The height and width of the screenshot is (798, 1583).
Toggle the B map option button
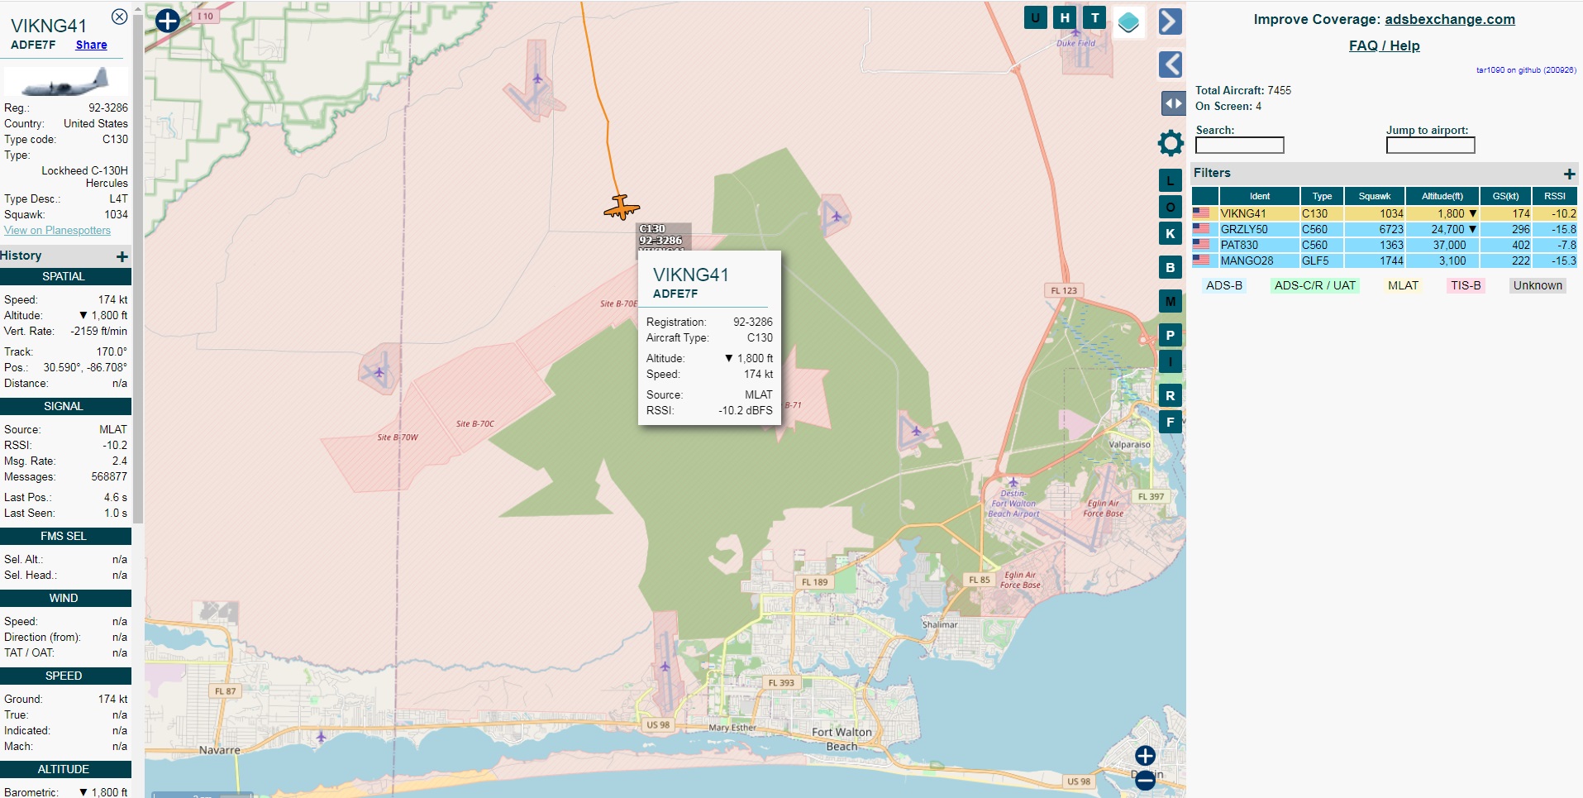(1170, 267)
